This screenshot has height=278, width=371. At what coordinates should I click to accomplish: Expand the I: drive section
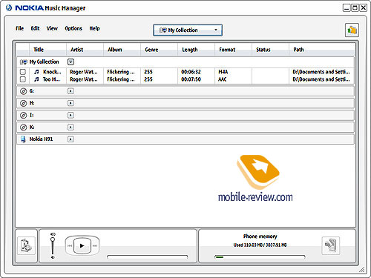70,115
